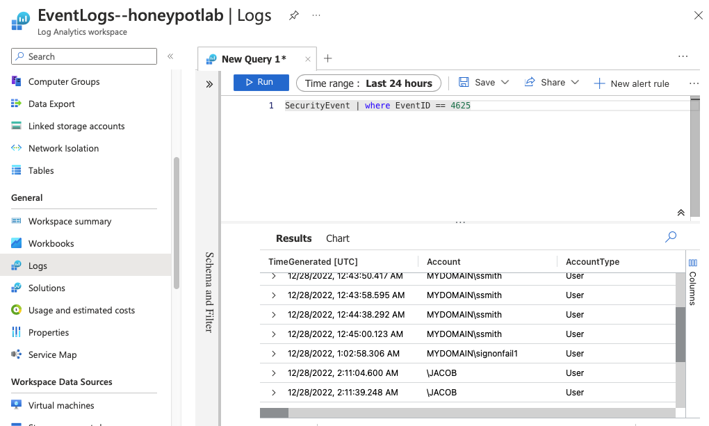
Task: Pin the EventLogs workspace page
Action: tap(294, 15)
